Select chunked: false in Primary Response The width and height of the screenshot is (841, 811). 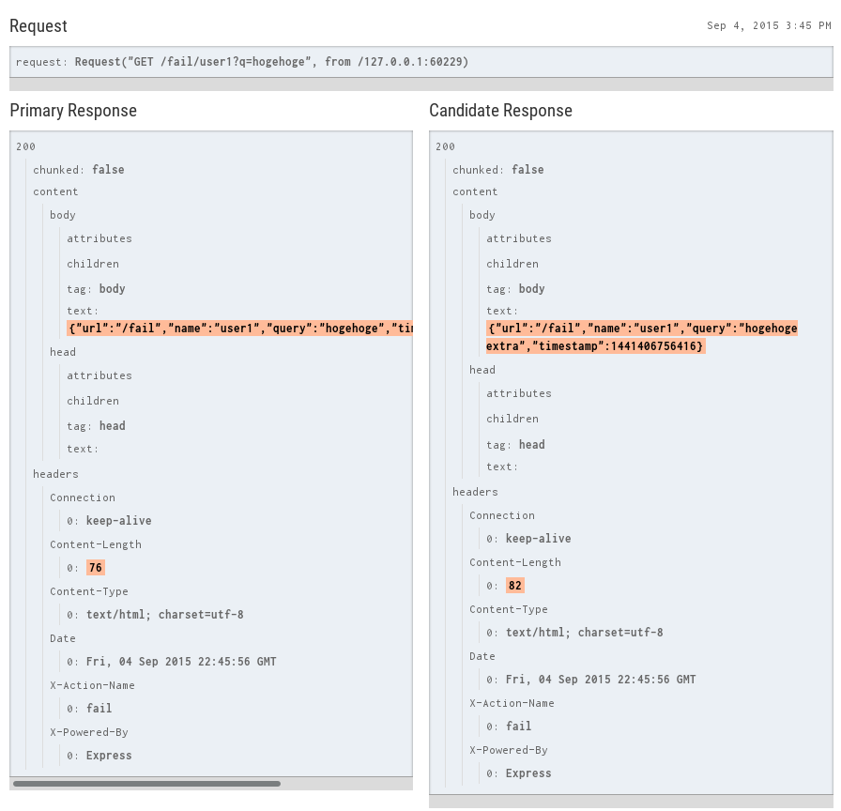[x=78, y=170]
